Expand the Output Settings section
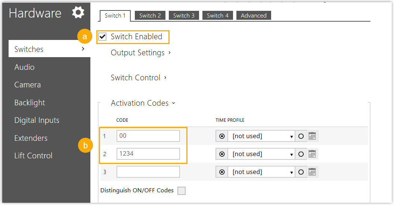 tap(141, 53)
